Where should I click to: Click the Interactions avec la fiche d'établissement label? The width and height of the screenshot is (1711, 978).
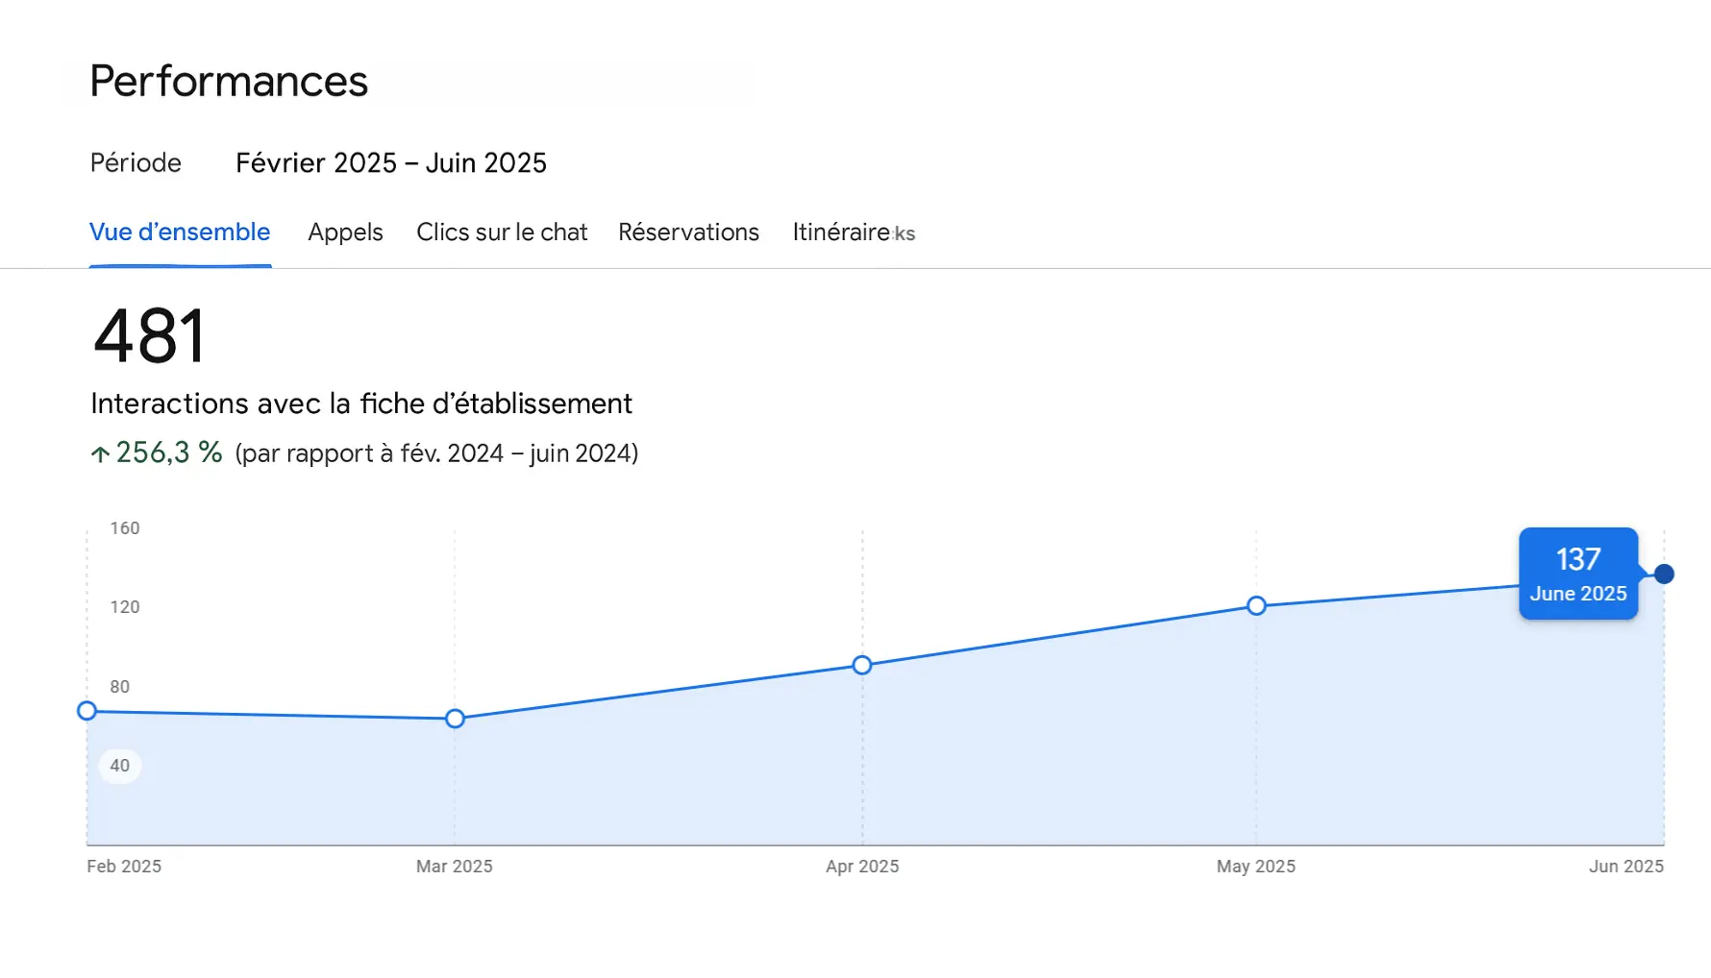click(x=361, y=403)
